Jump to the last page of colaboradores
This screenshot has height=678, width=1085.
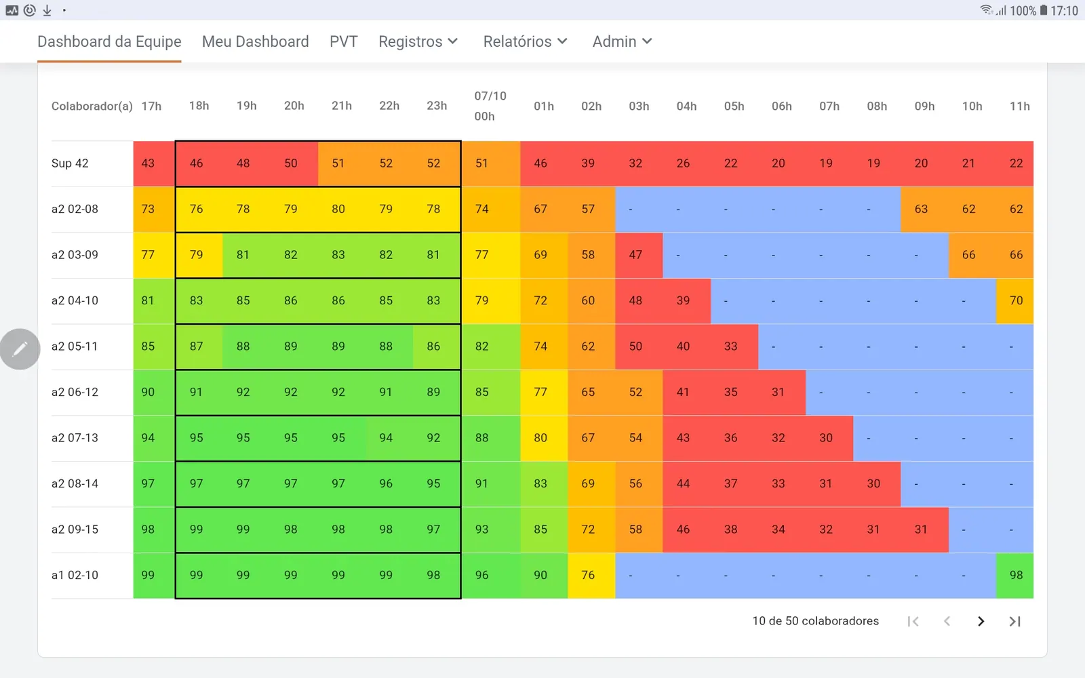pyautogui.click(x=1014, y=621)
